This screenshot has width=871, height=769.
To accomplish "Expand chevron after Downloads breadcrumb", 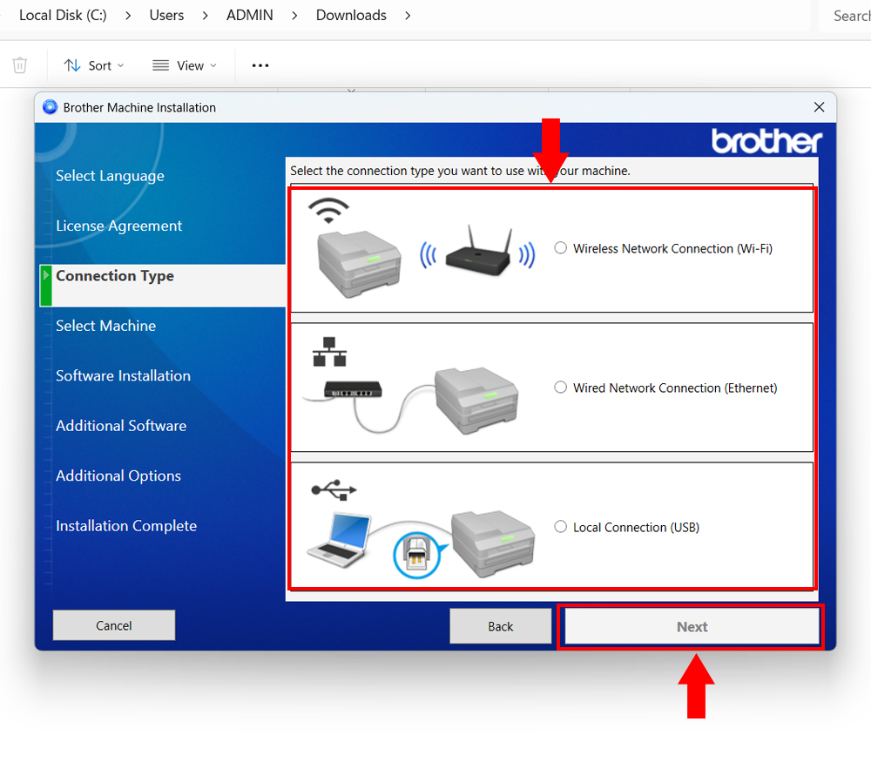I will pos(408,16).
